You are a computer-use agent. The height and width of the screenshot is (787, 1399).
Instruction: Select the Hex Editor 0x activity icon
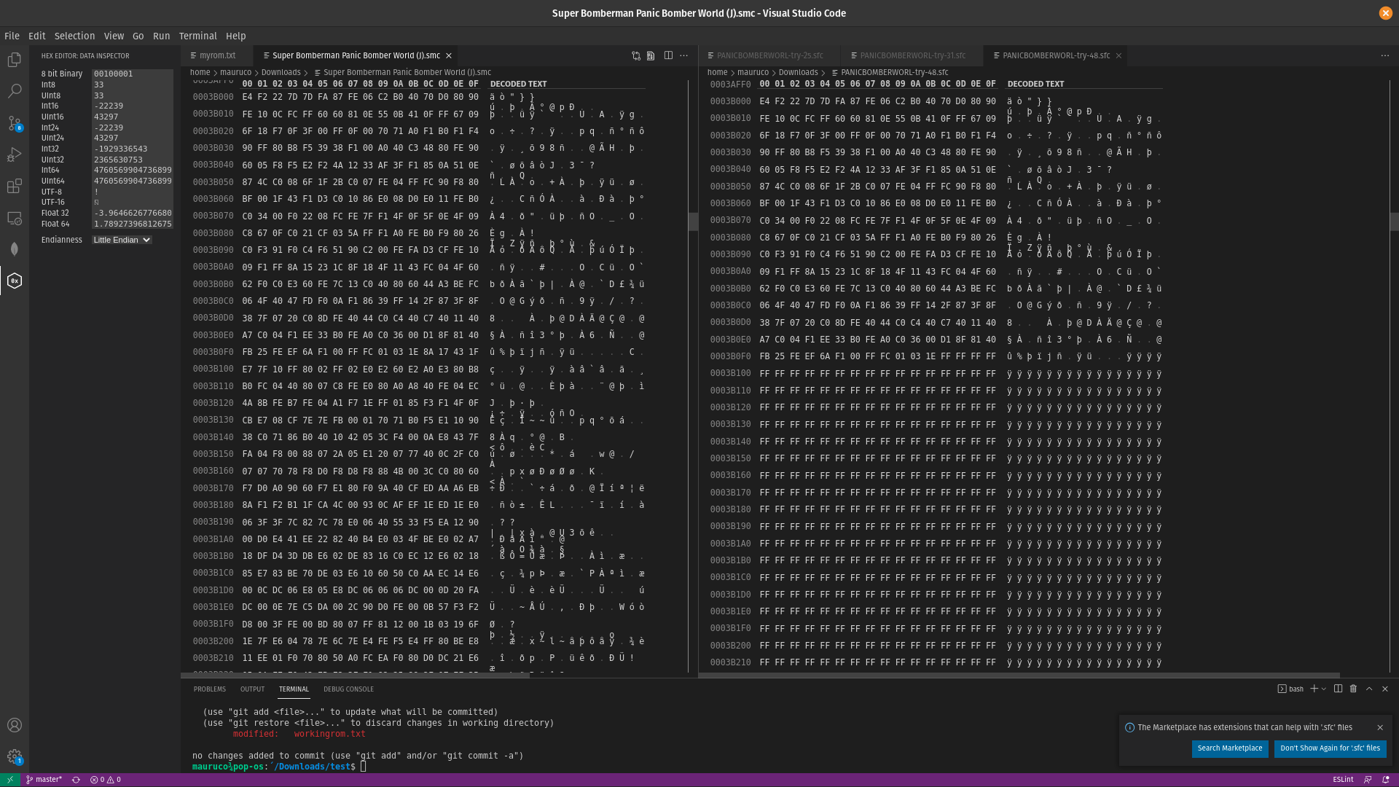(15, 281)
